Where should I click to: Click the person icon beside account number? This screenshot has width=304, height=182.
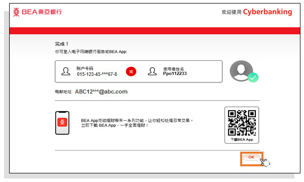[66, 71]
